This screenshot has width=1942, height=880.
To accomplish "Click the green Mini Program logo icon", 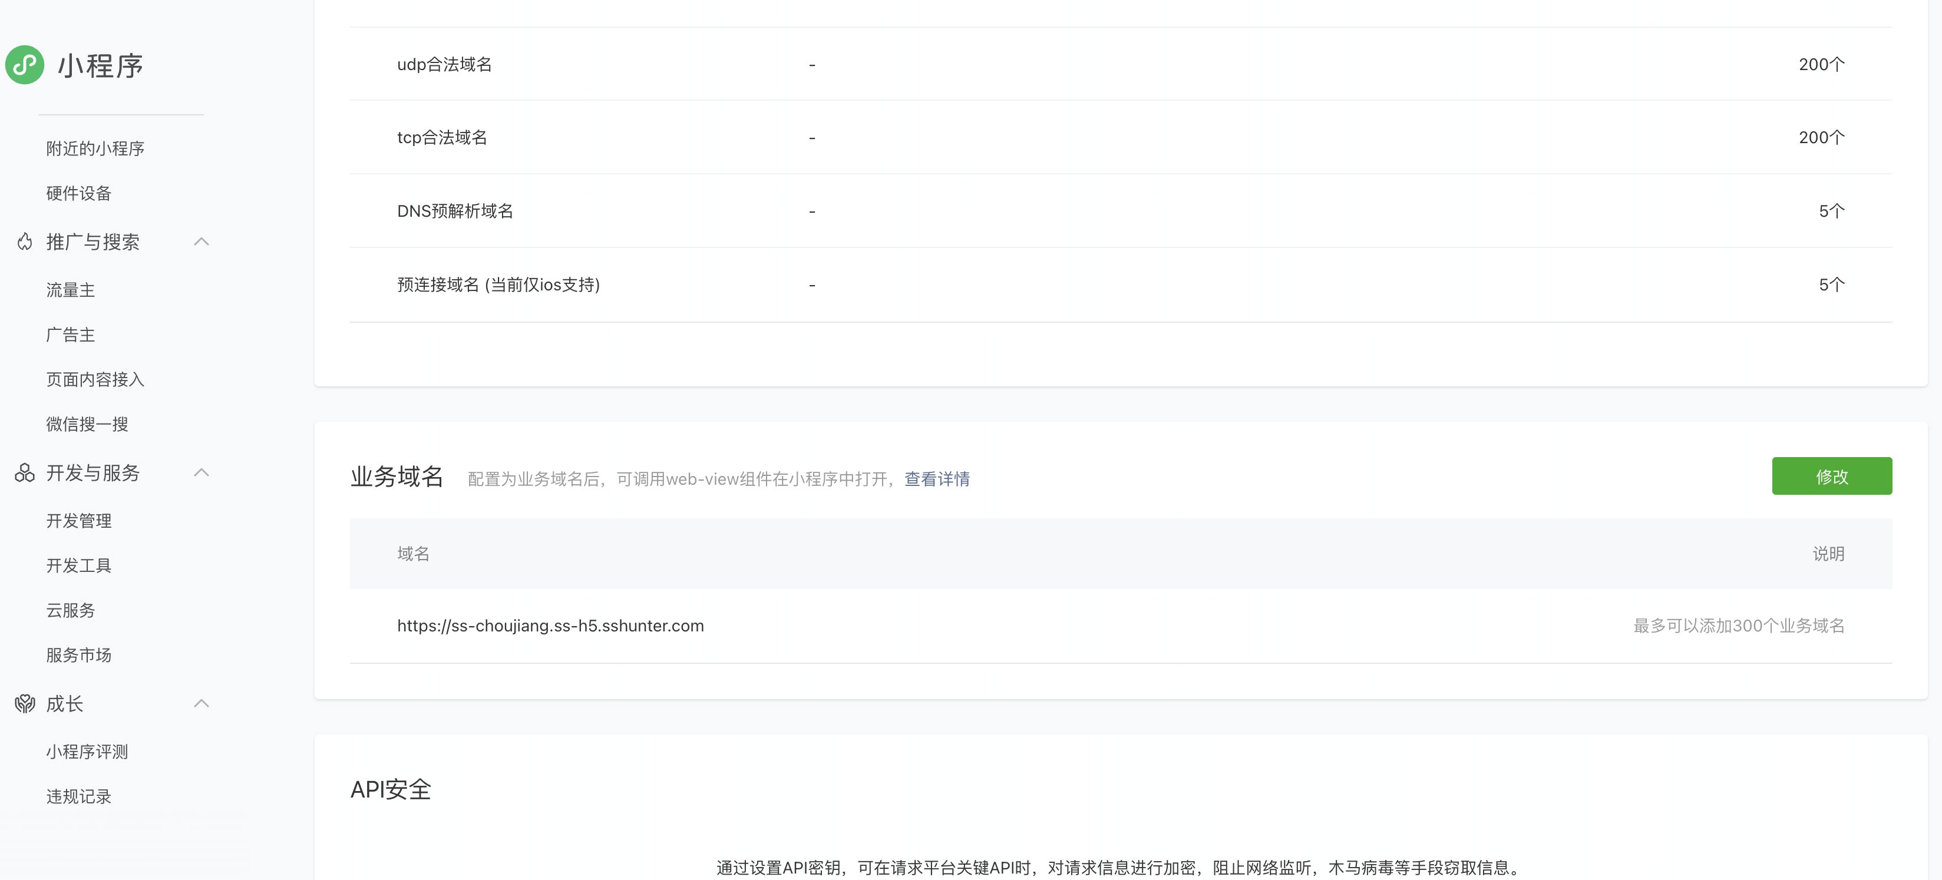I will [x=25, y=65].
